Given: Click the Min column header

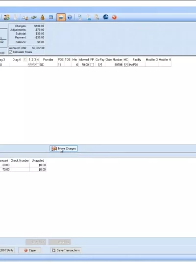Looking at the screenshot, I should [74, 59].
